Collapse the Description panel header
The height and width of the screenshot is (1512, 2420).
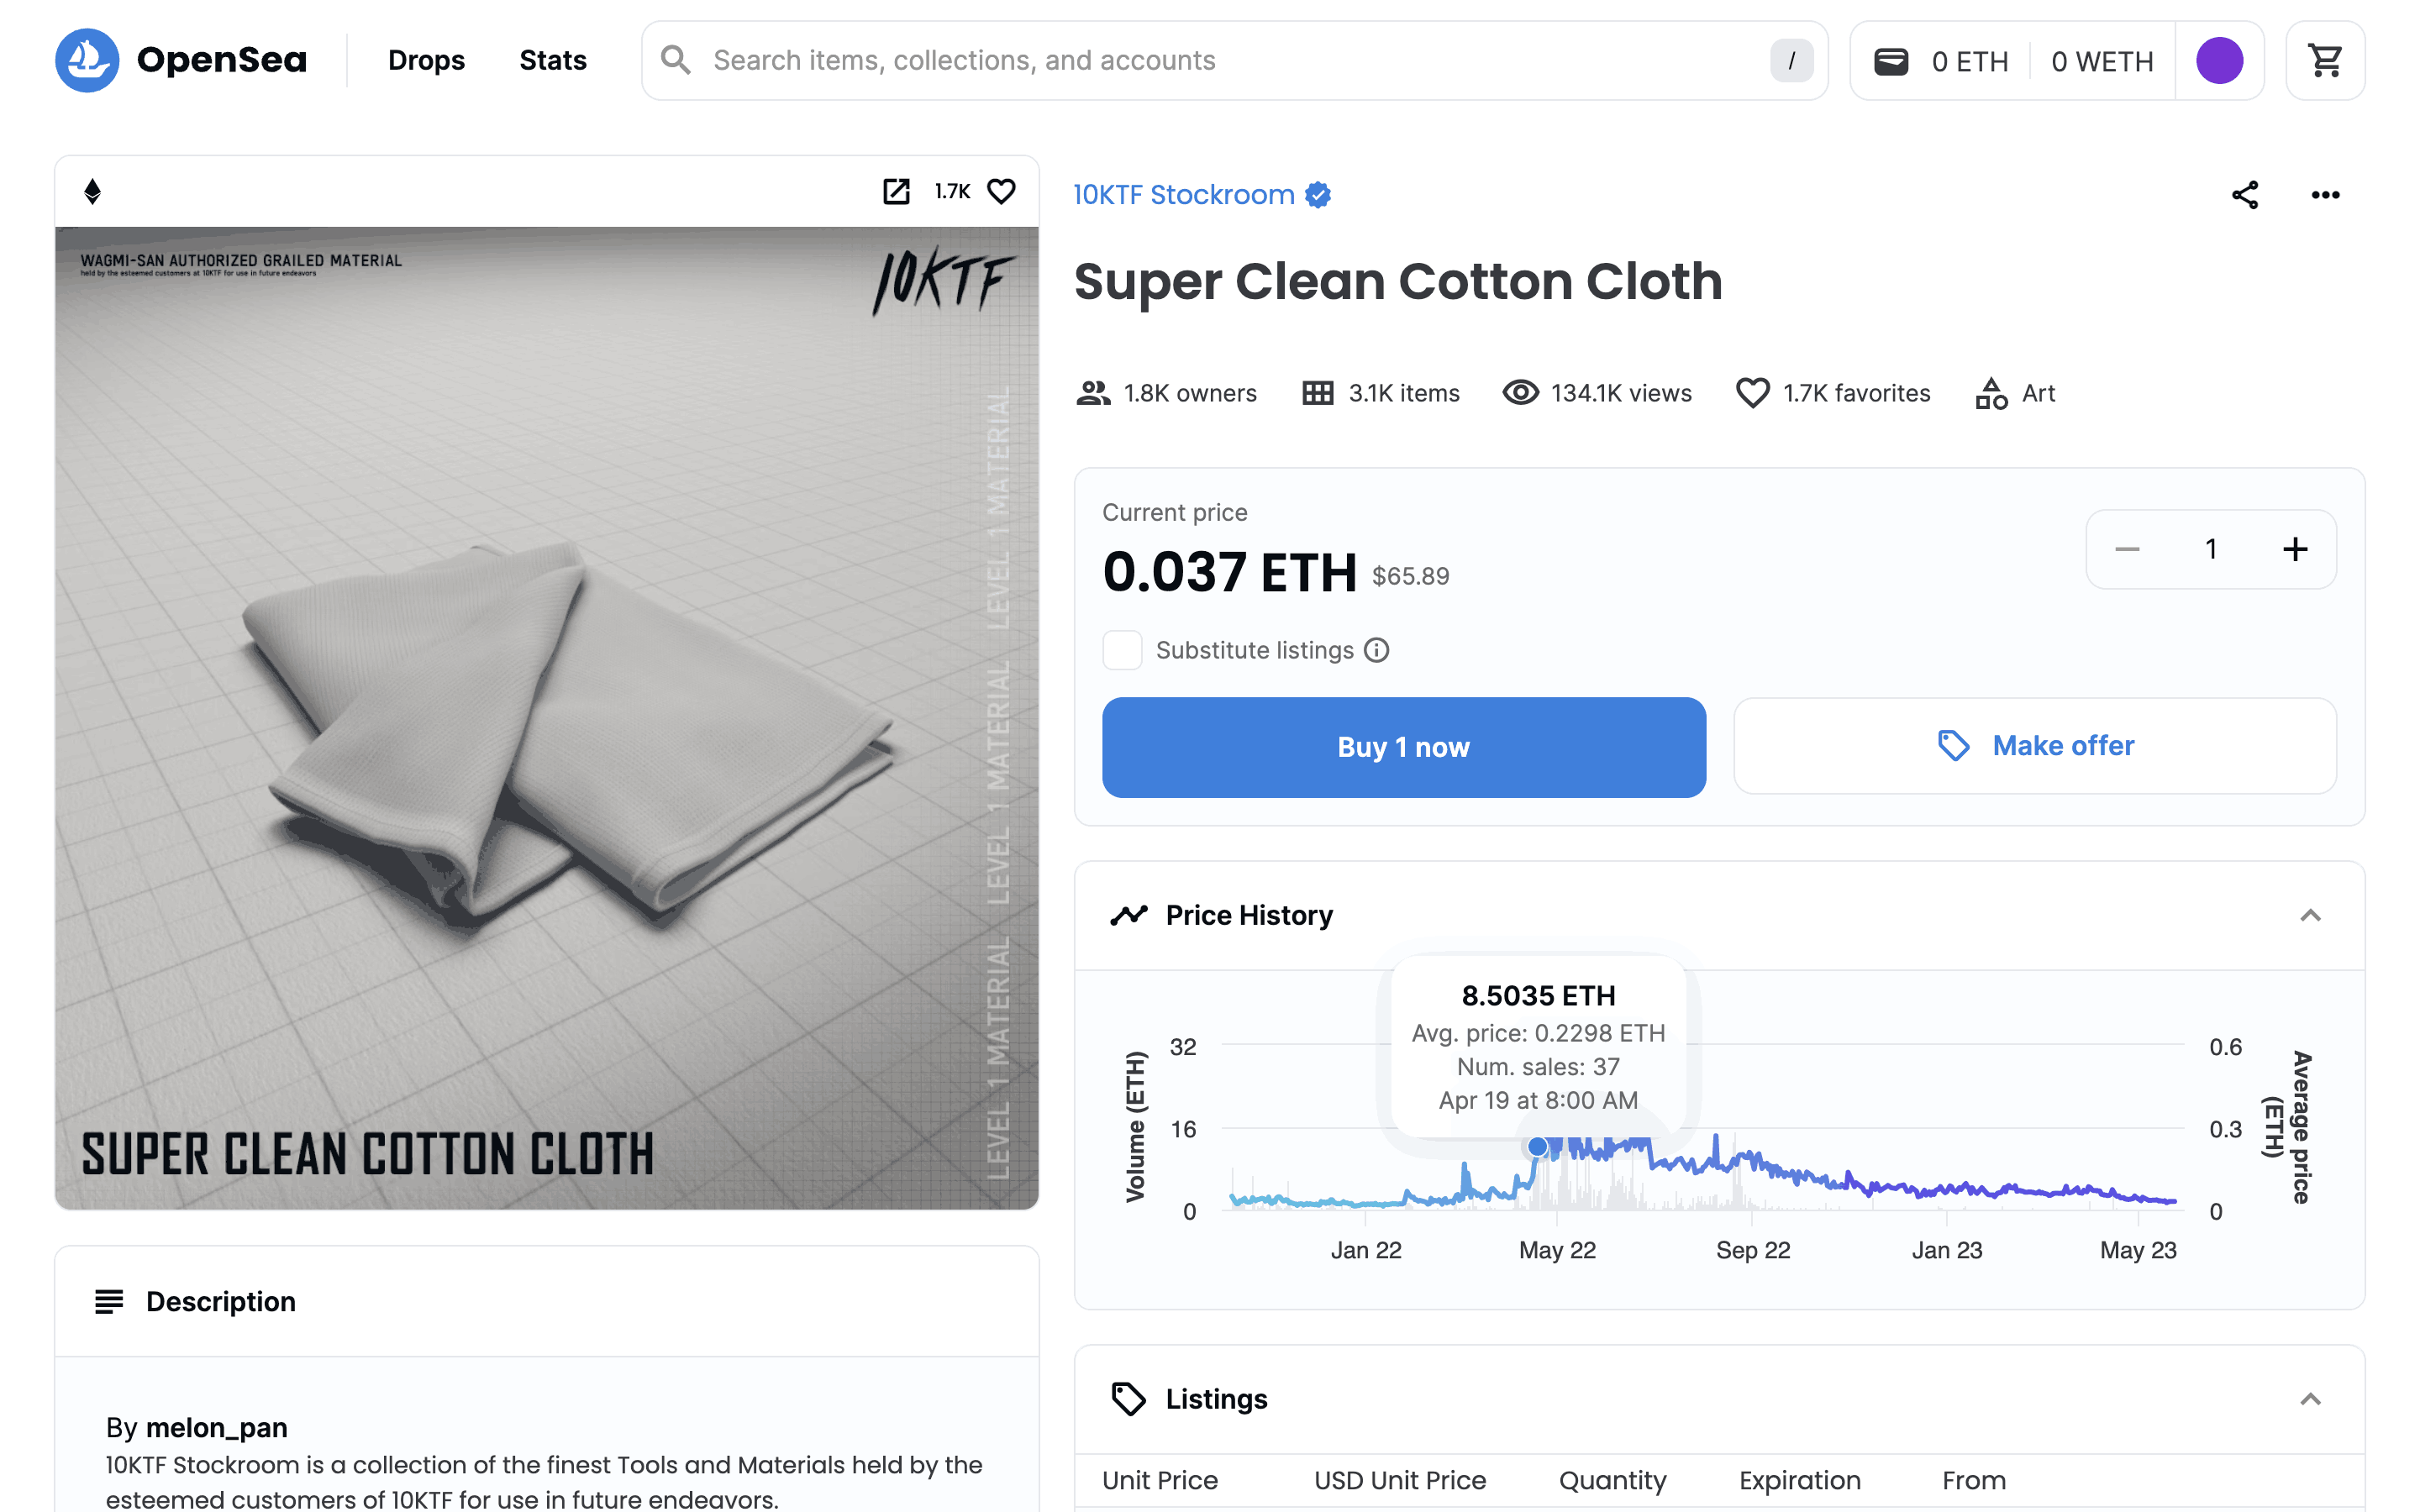(x=220, y=1301)
